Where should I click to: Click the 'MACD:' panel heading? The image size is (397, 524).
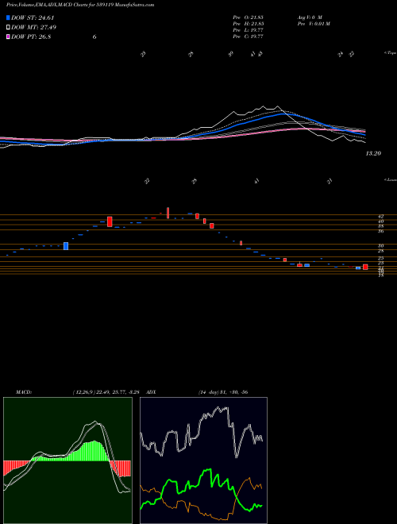23,391
